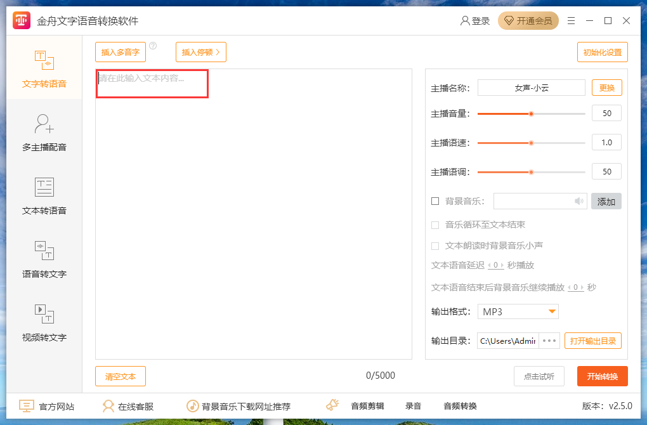The width and height of the screenshot is (647, 425).
Task: Click the 点击试听 preview button
Action: 539,376
